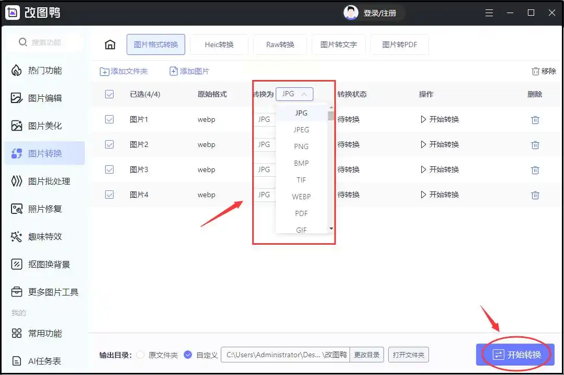Uncheck the 图片2 checkbox
This screenshot has height=375, width=564.
pyautogui.click(x=109, y=144)
